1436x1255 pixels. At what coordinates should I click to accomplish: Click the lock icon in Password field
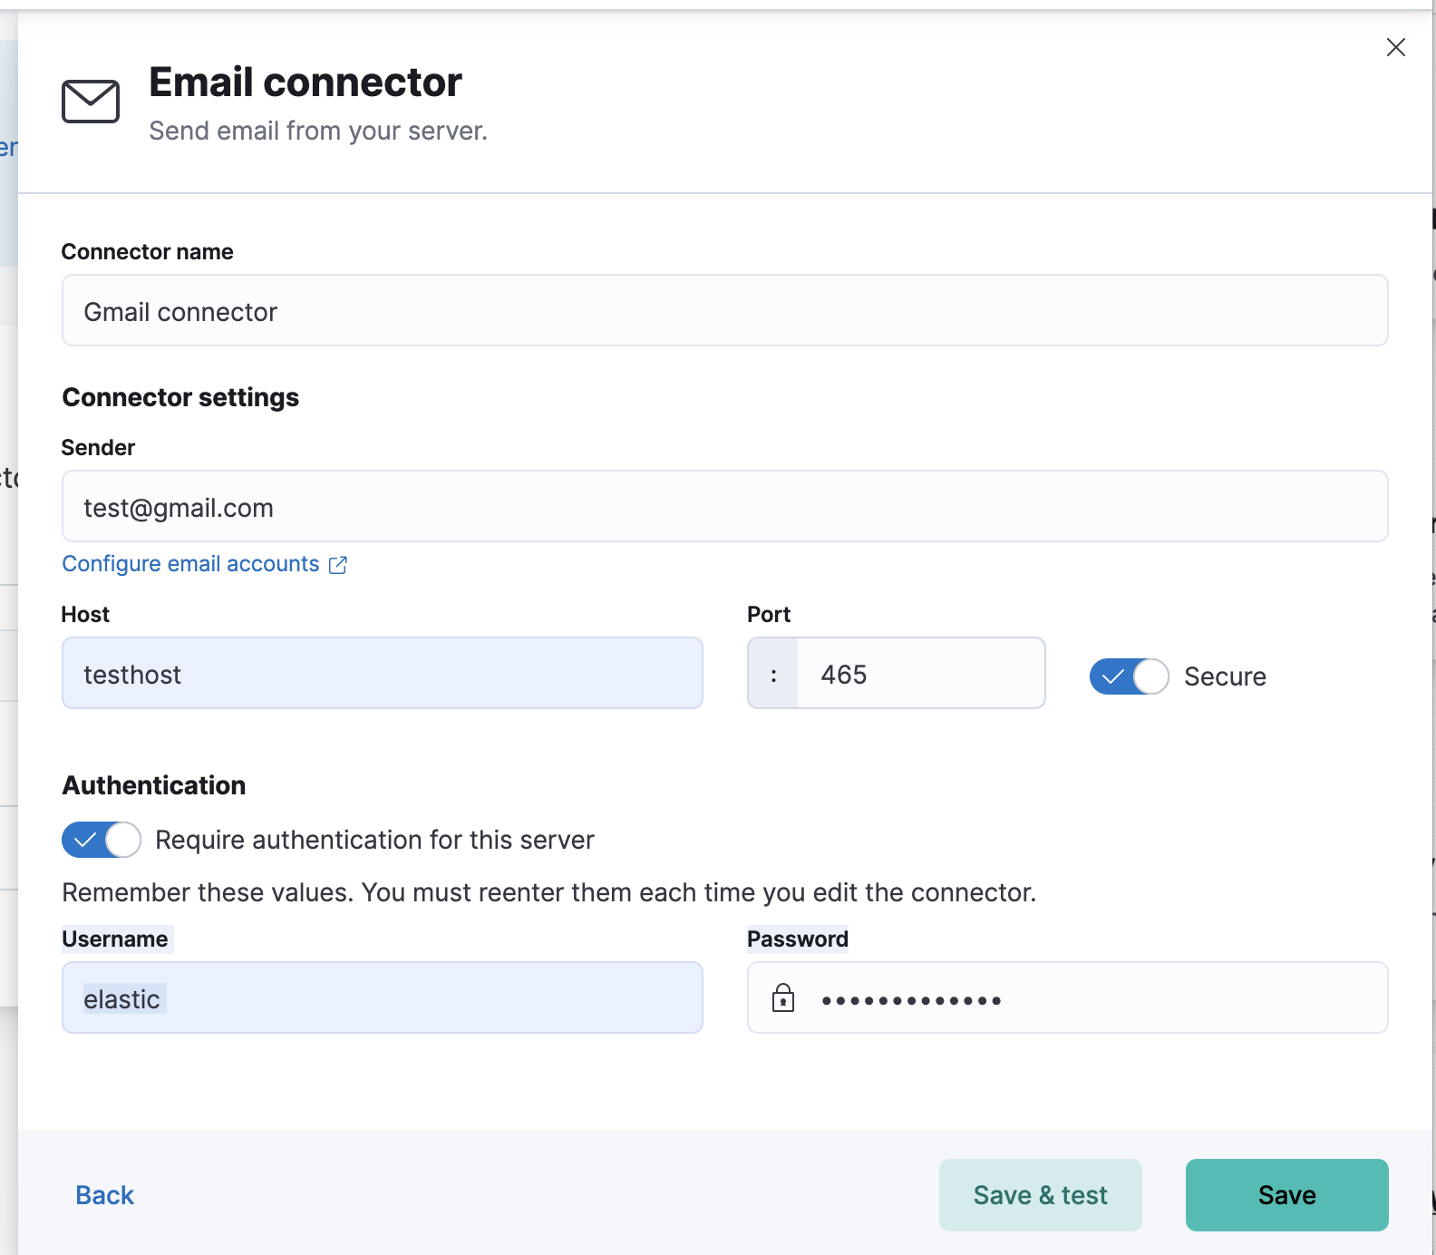click(783, 998)
